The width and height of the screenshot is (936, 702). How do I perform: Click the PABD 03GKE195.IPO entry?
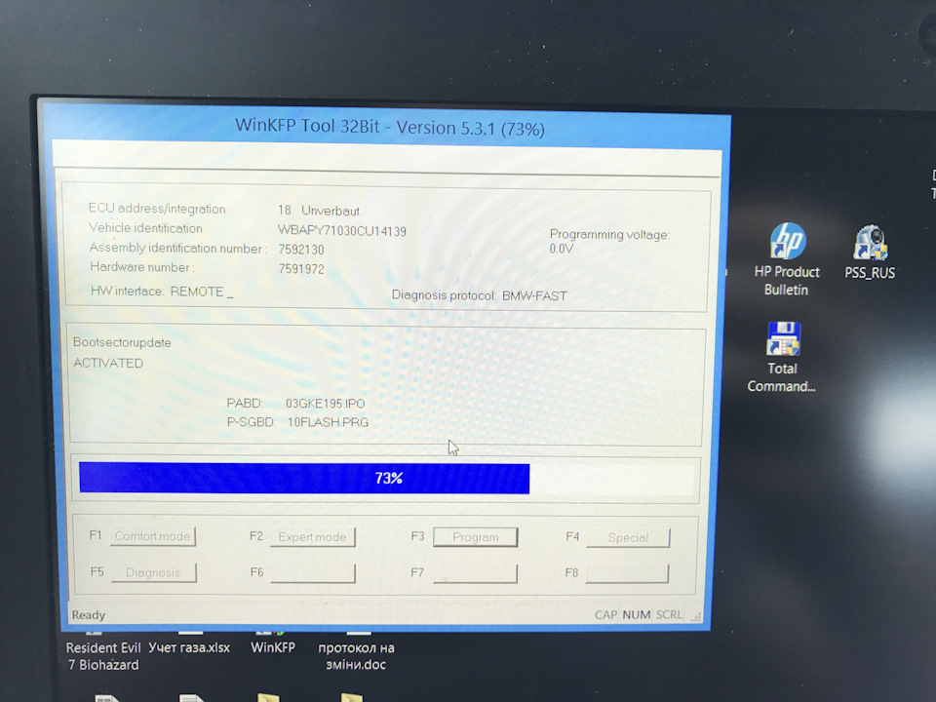point(296,404)
